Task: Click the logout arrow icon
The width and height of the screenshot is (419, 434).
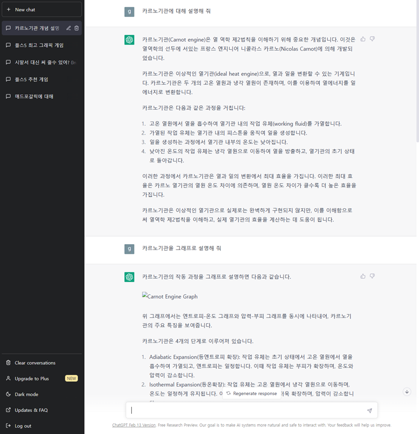Action: pyautogui.click(x=8, y=426)
